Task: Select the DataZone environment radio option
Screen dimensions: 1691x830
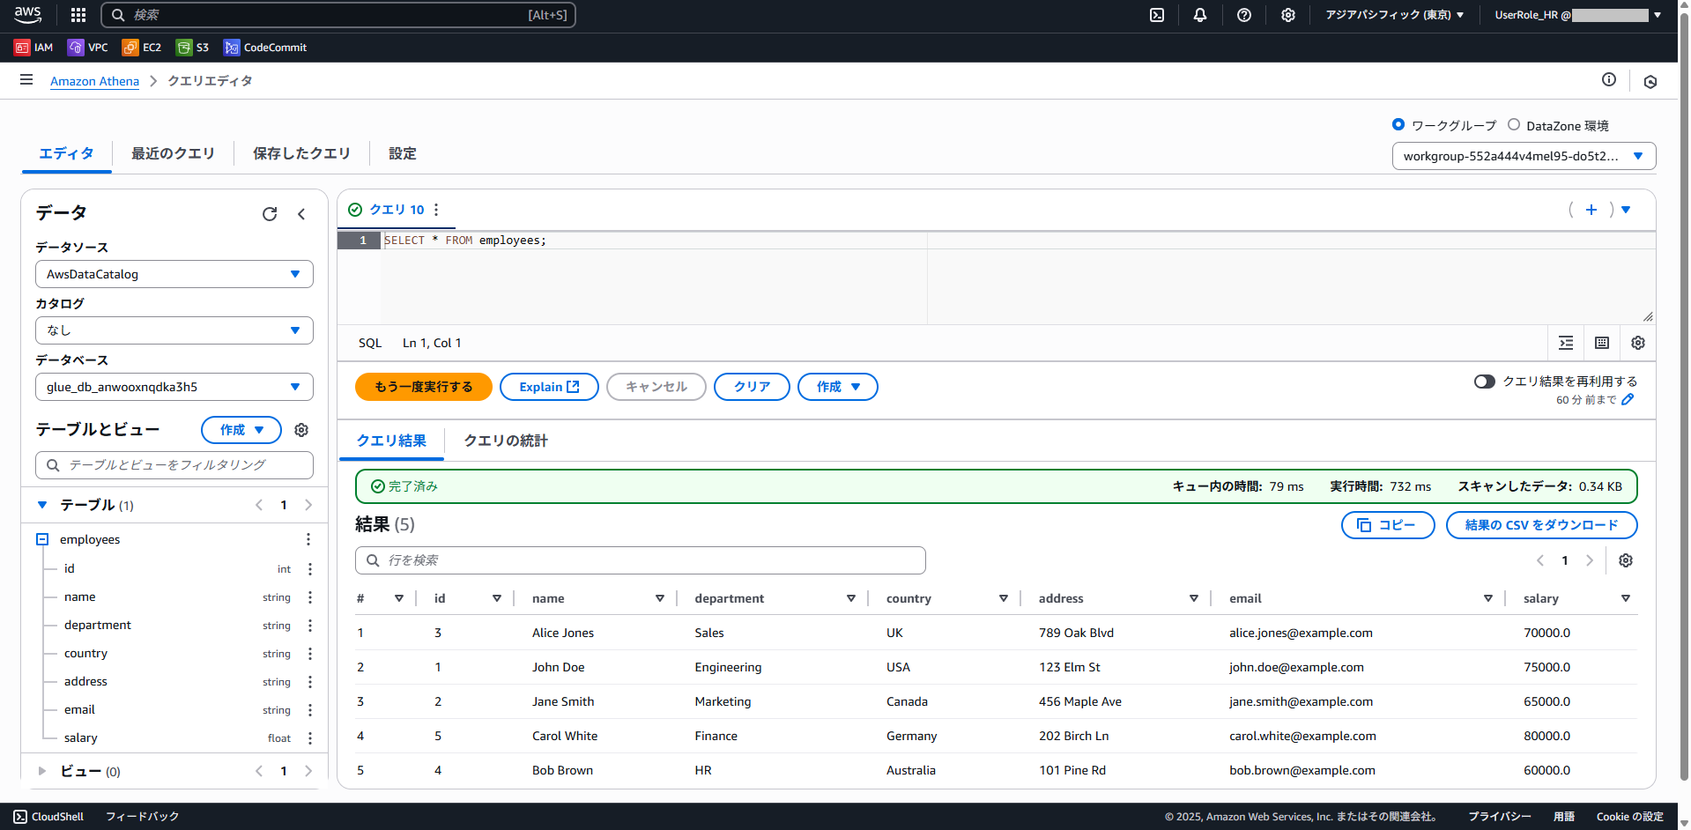Action: (1514, 125)
